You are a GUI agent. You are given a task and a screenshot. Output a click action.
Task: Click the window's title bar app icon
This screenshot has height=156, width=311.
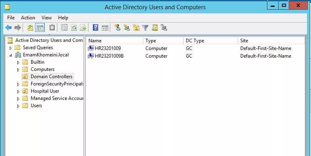click(x=7, y=7)
